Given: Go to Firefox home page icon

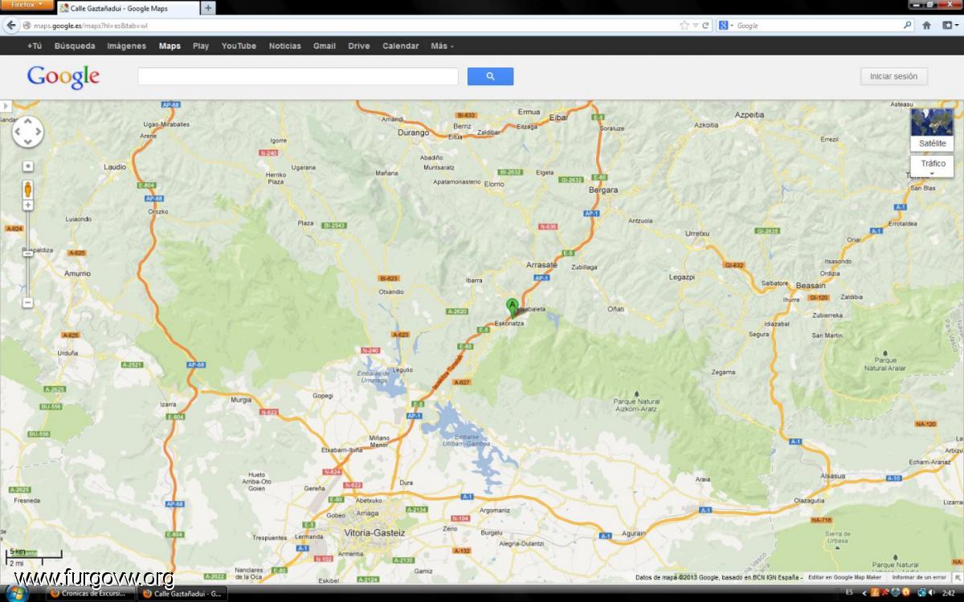Looking at the screenshot, I should pos(926,26).
